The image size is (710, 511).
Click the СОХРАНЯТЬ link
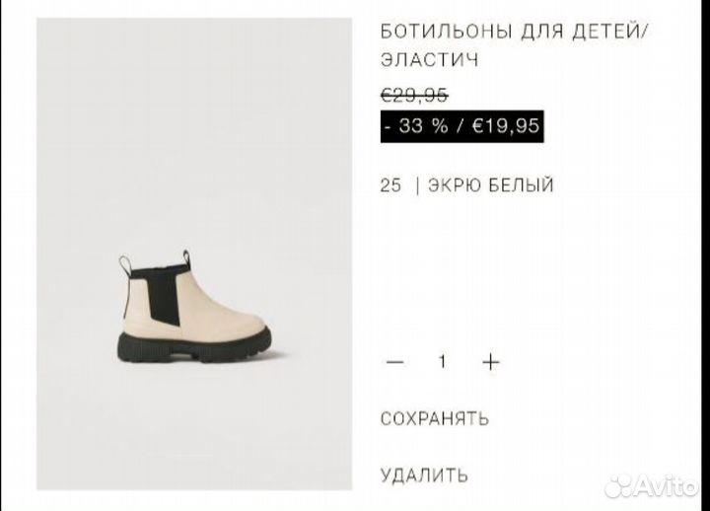[435, 419]
